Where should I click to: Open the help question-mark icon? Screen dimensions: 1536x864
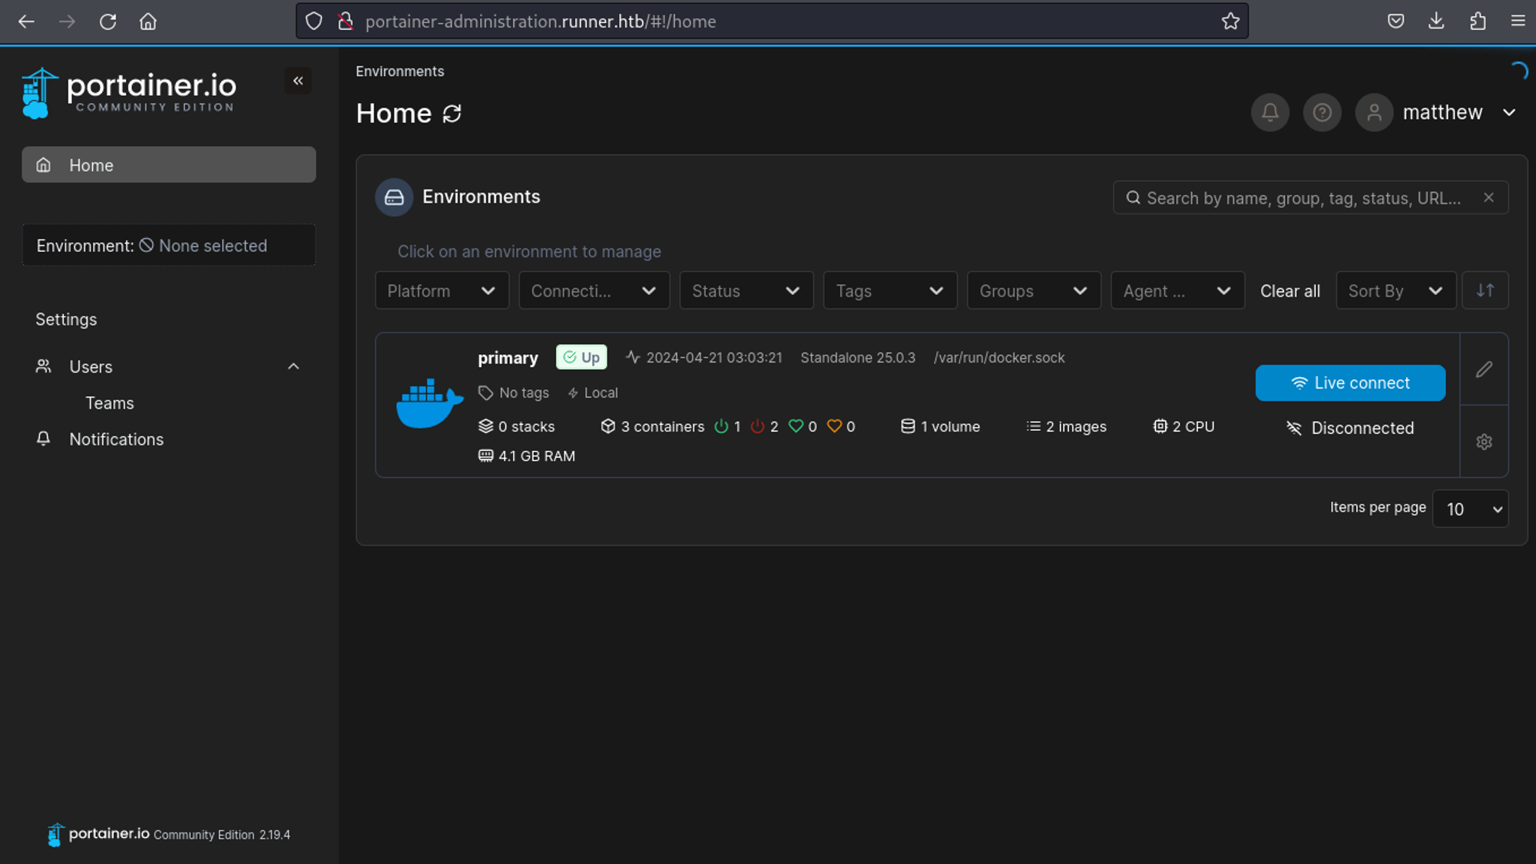[1322, 113]
